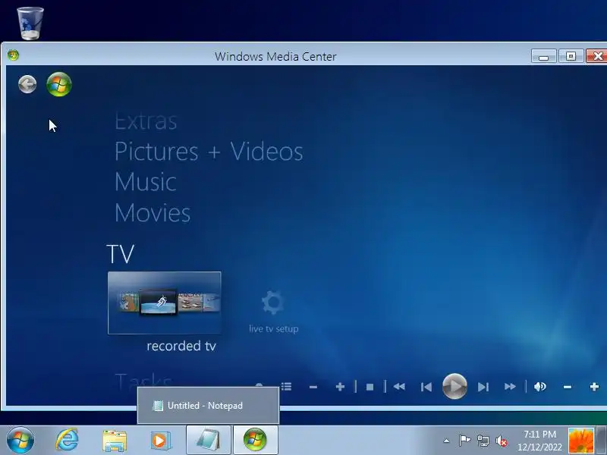This screenshot has height=455, width=607.
Task: Click channel down minus button
Action: click(313, 387)
